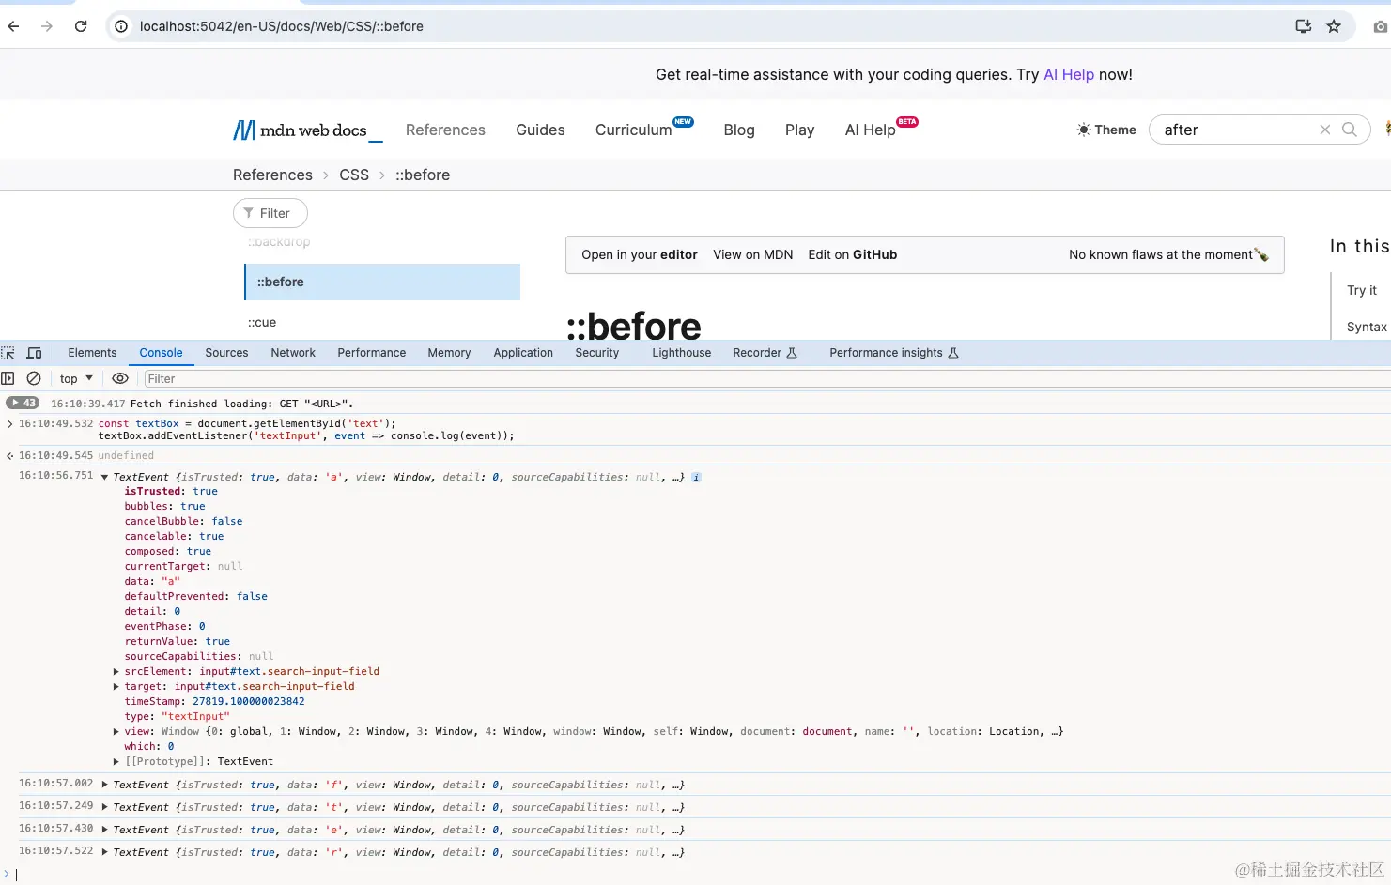
Task: Expand the TextEvent with data 't'
Action: pyautogui.click(x=104, y=807)
